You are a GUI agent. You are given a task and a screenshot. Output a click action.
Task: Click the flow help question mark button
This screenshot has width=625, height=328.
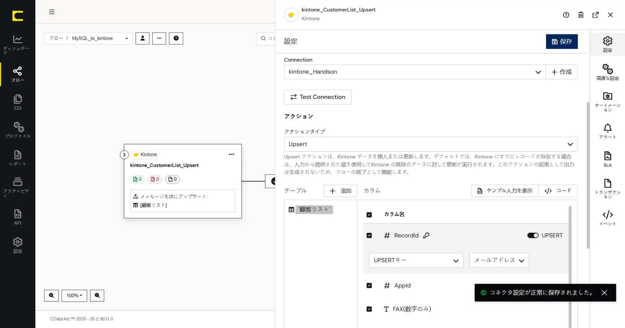coord(176,38)
